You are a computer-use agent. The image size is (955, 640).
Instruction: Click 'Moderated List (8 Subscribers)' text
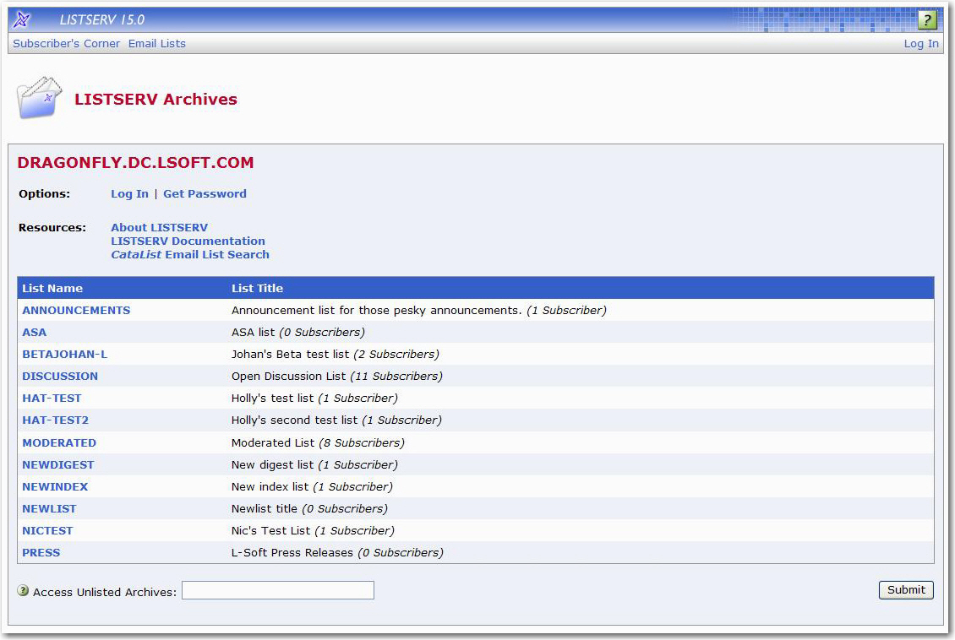click(x=318, y=443)
